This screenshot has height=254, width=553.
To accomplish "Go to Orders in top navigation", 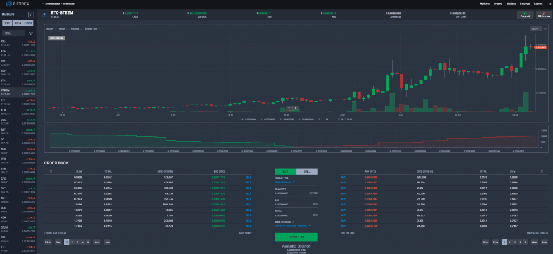I will (497, 4).
